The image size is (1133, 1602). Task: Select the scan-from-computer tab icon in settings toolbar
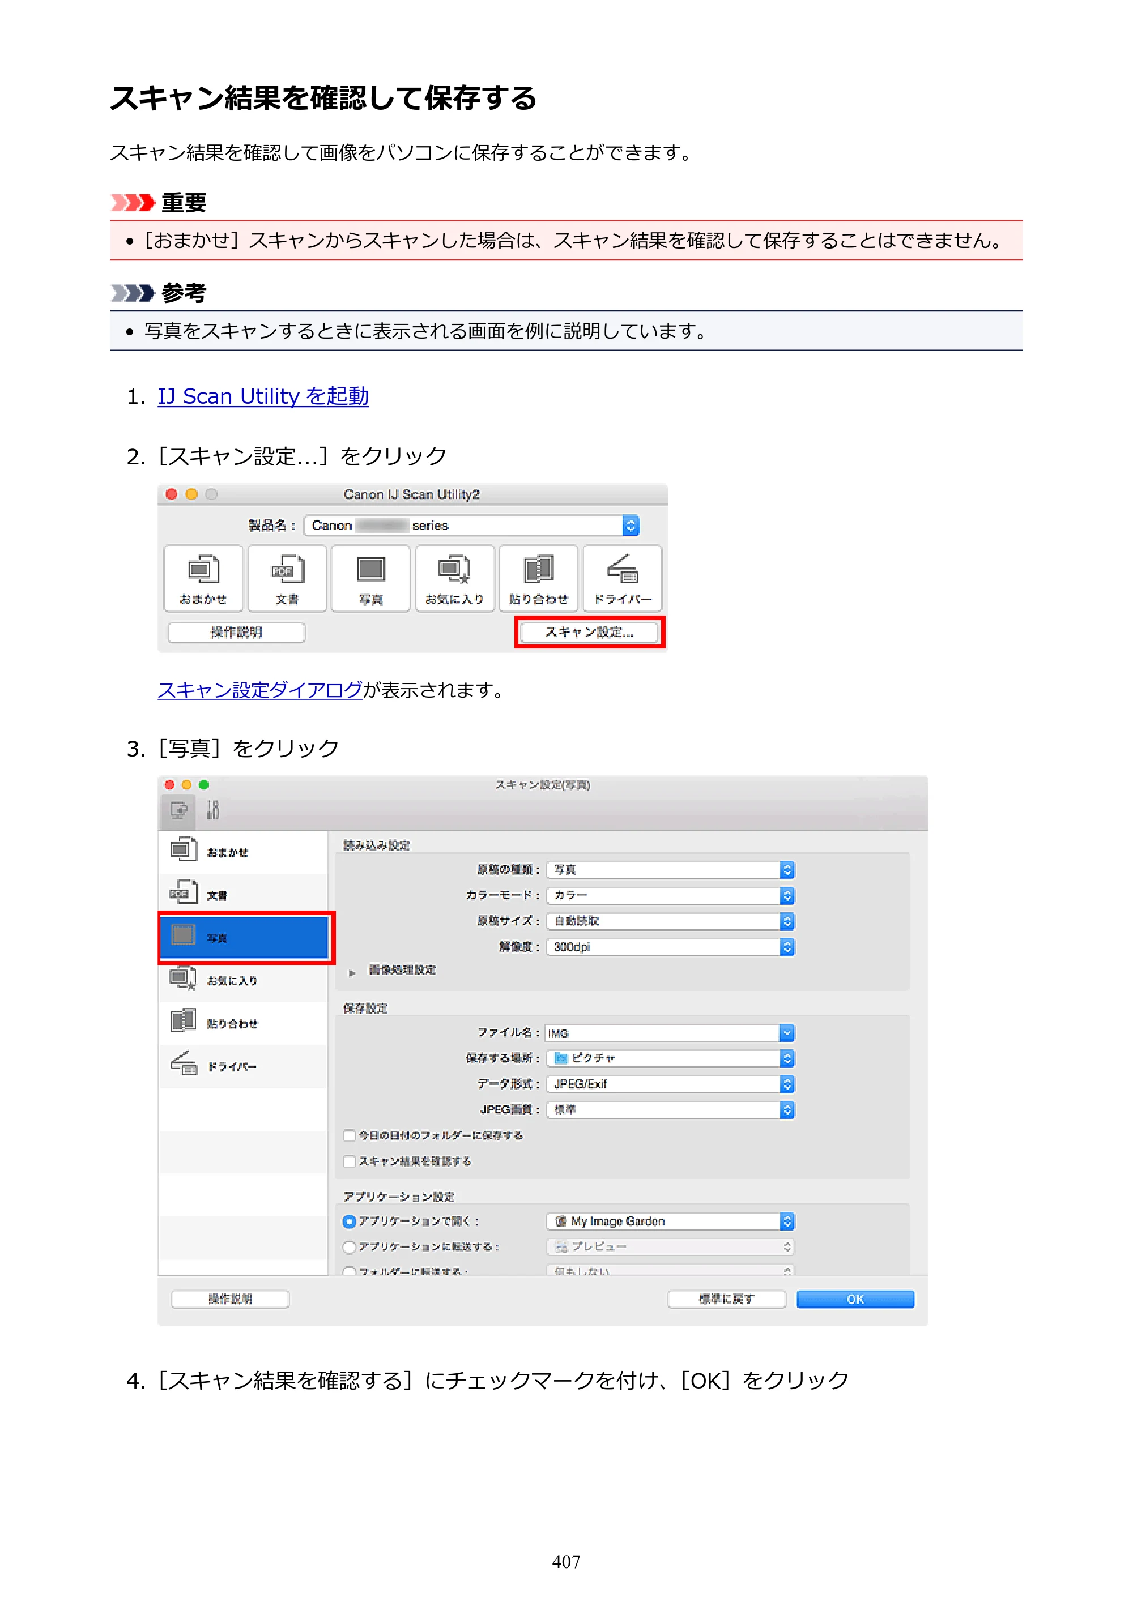tap(178, 810)
